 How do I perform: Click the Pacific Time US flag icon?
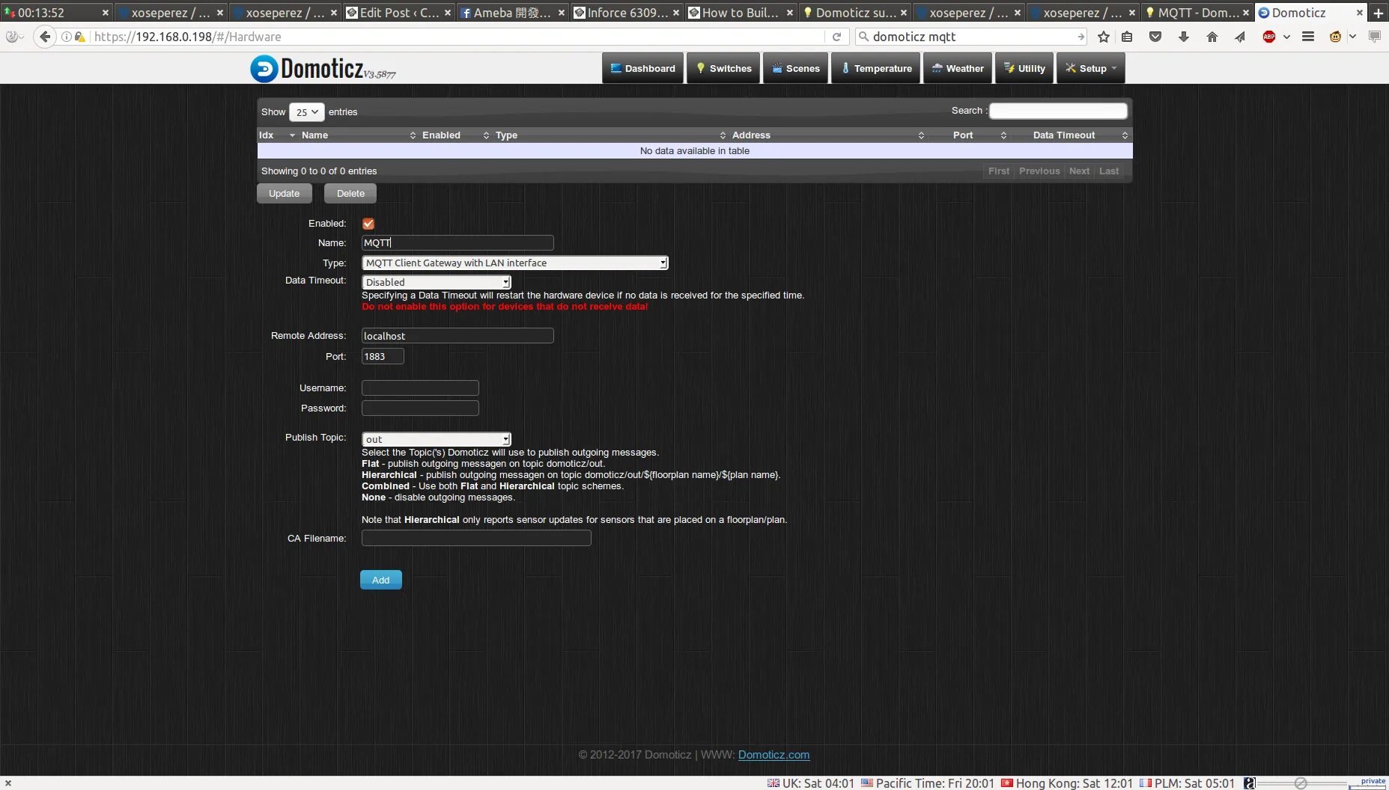[867, 783]
